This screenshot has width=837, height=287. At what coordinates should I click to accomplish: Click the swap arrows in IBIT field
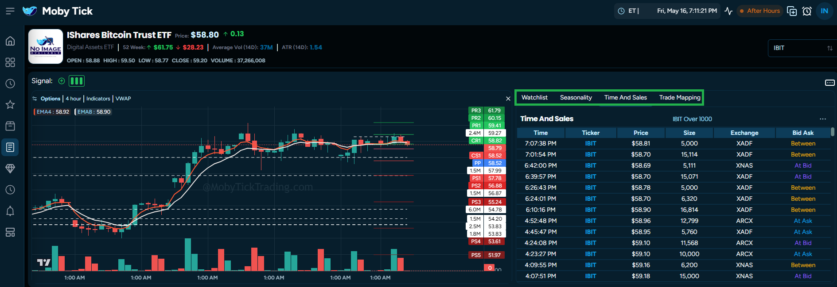tap(830, 48)
